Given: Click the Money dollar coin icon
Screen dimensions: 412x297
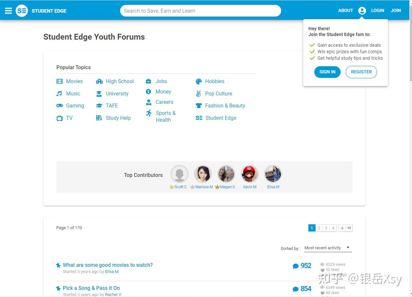Looking at the screenshot, I should coord(148,92).
